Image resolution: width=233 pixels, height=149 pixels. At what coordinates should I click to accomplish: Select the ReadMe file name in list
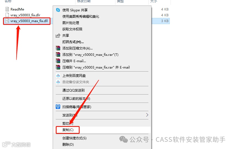[17, 9]
